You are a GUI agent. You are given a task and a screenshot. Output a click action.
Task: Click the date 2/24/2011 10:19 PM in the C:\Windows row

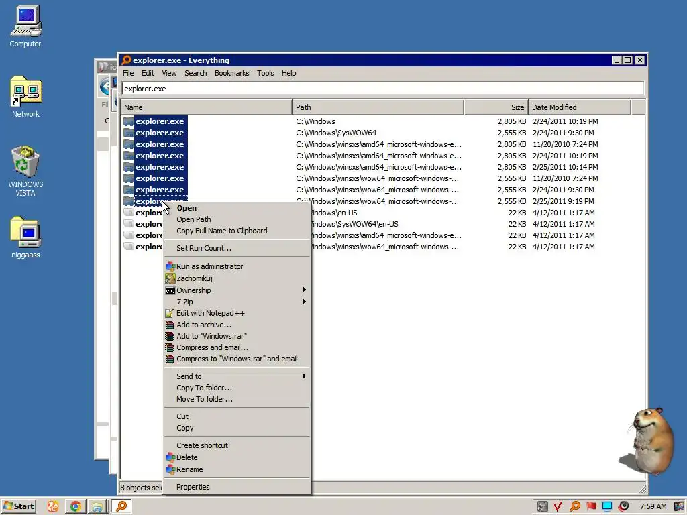(565, 121)
